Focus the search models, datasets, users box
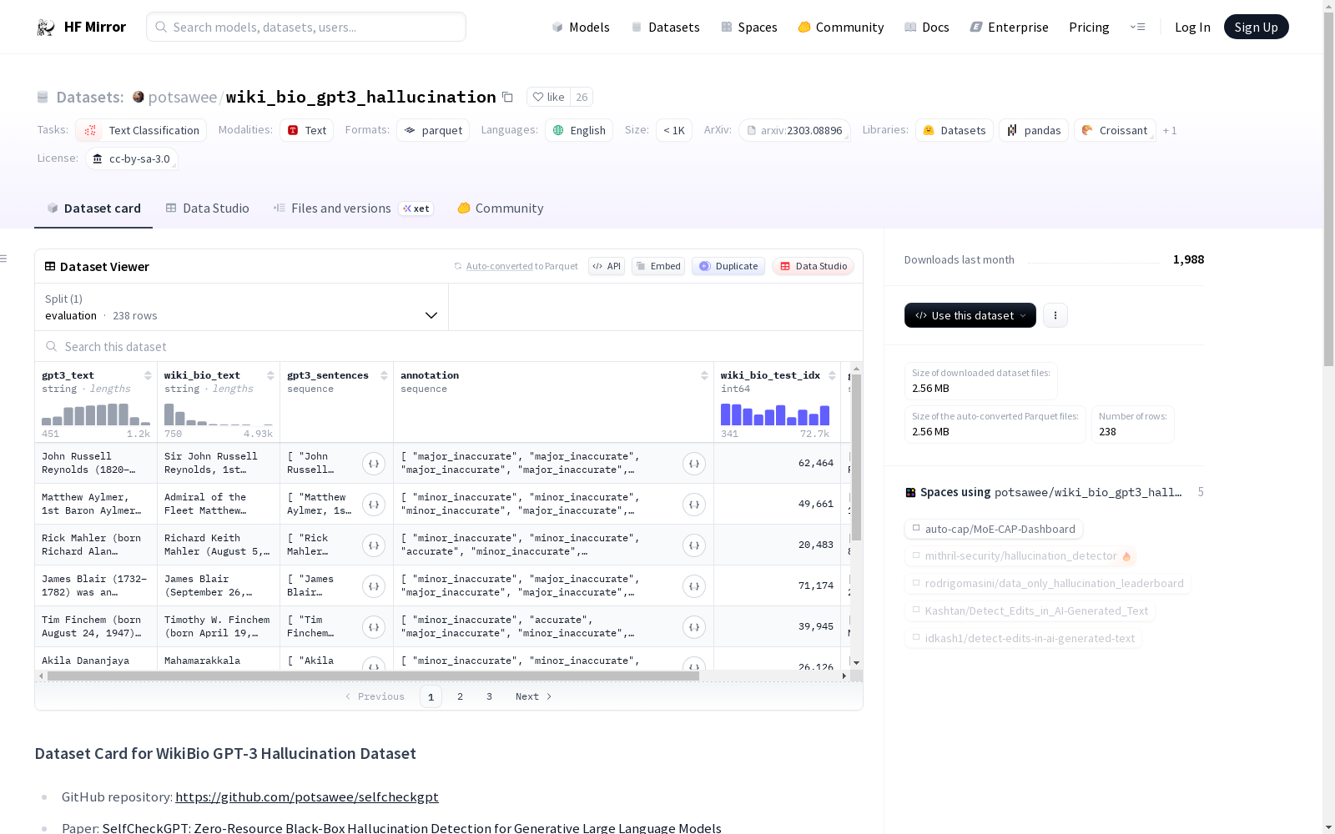This screenshot has width=1335, height=834. tap(306, 27)
